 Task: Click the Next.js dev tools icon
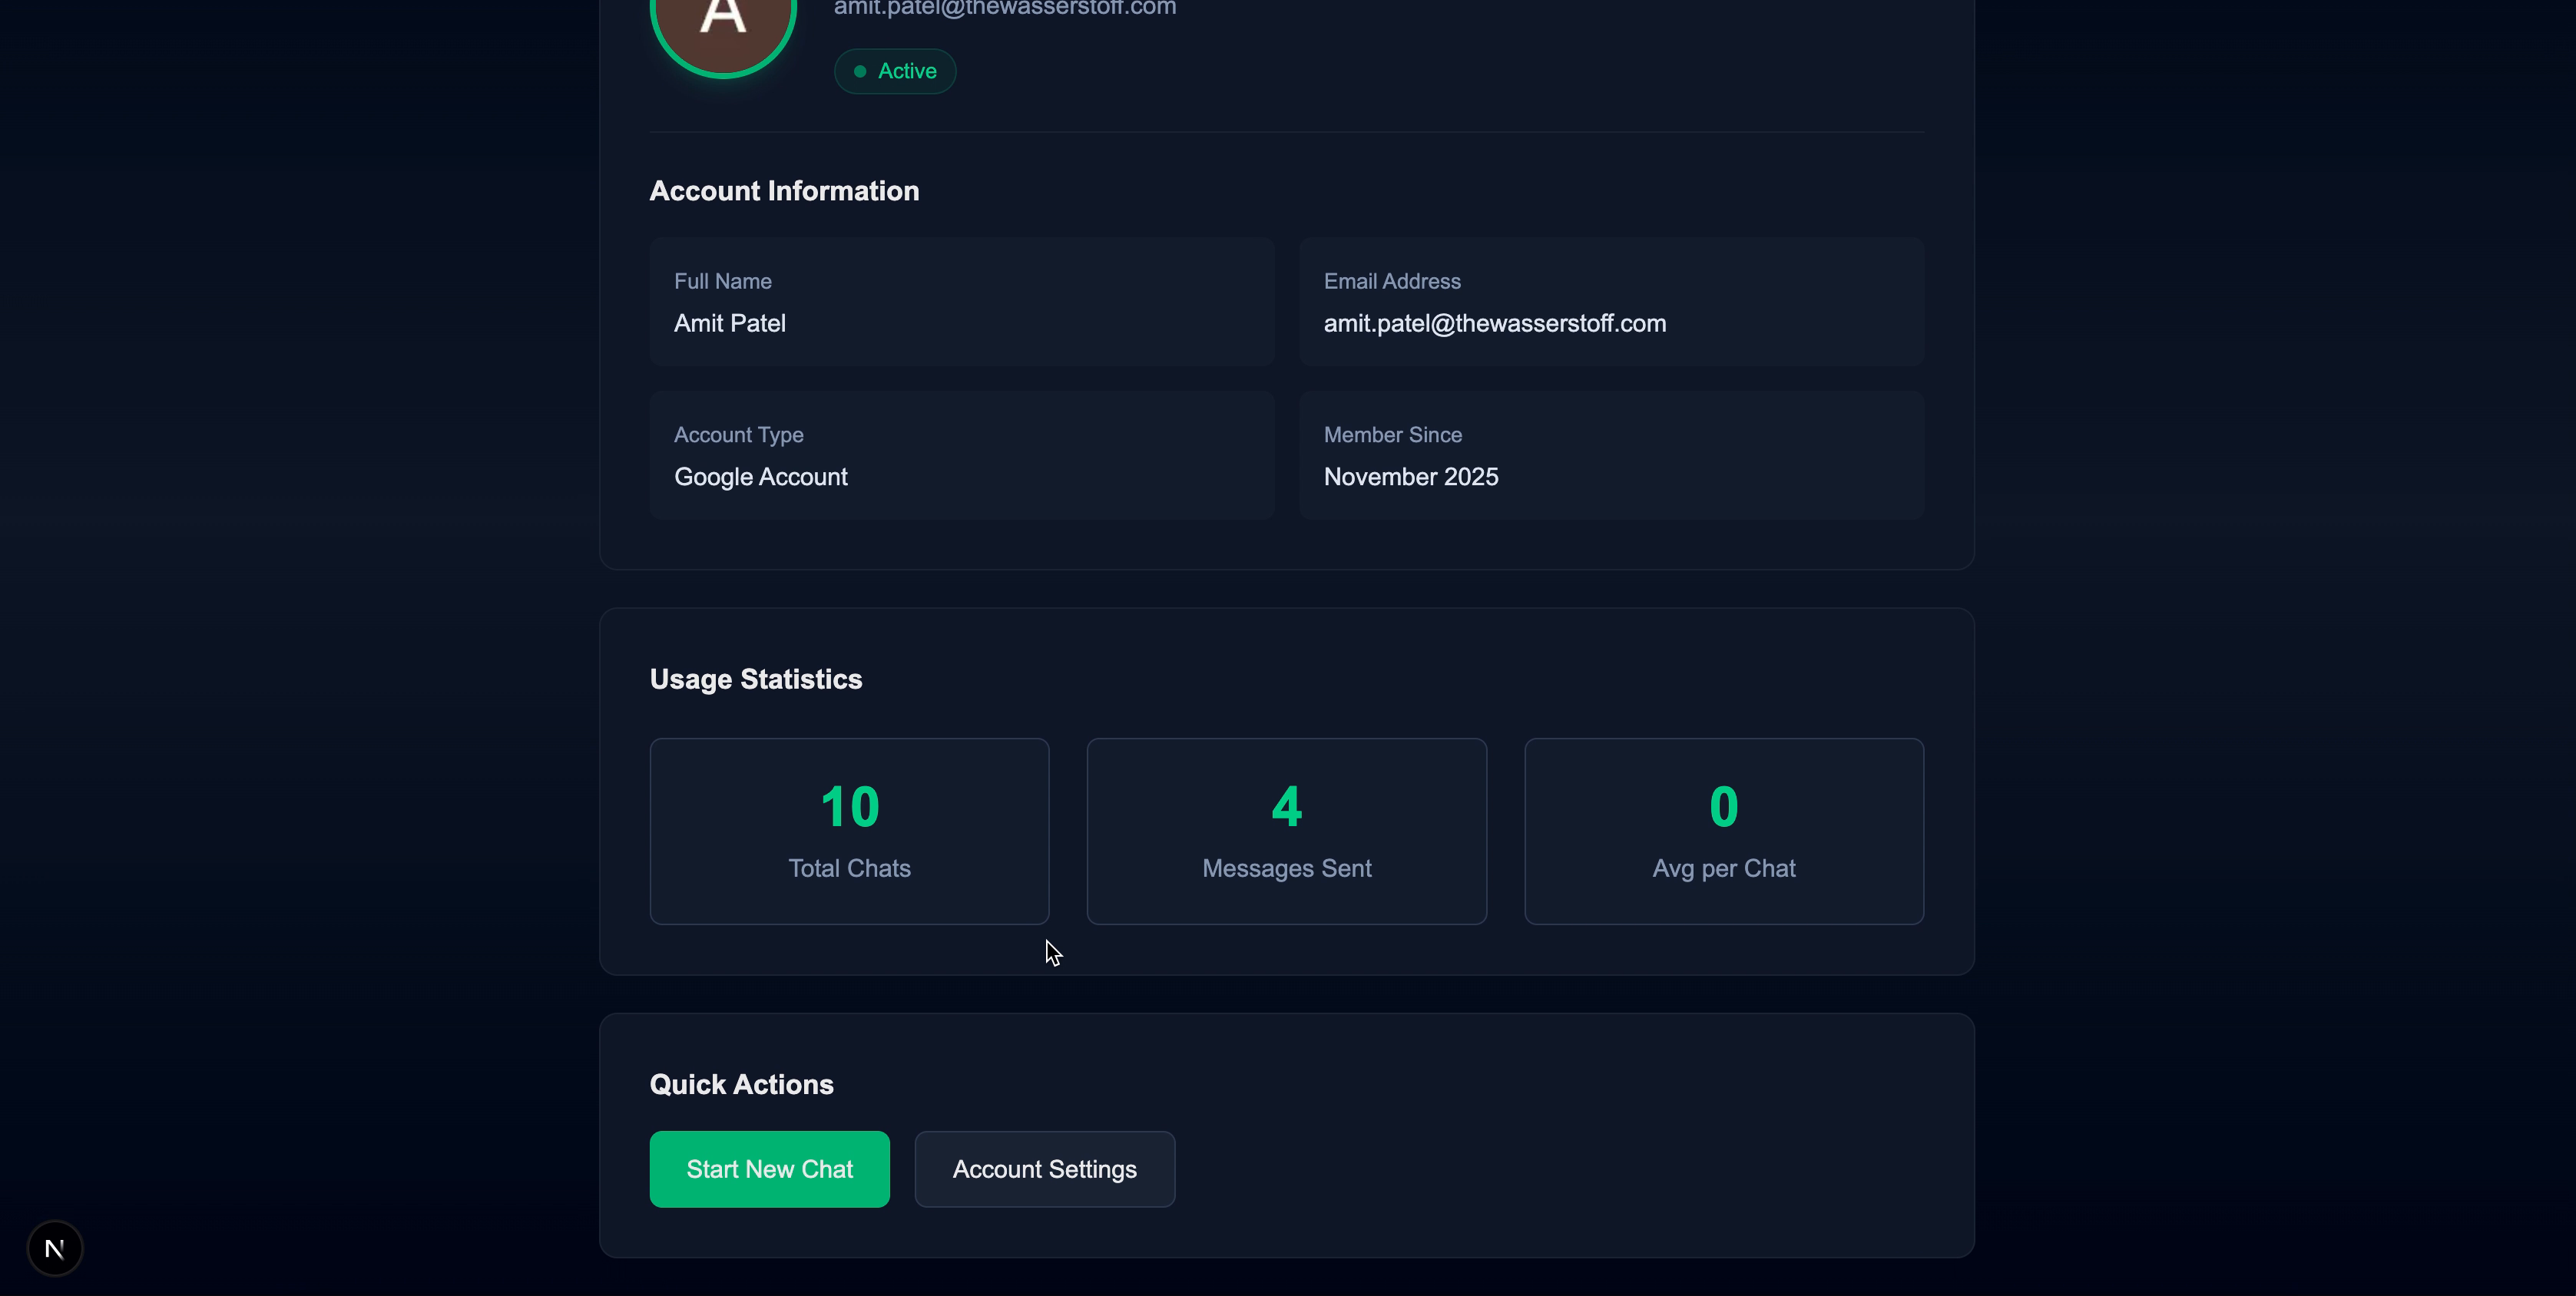tap(54, 1247)
